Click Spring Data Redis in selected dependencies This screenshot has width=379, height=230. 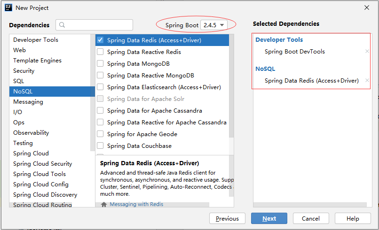pyautogui.click(x=312, y=81)
